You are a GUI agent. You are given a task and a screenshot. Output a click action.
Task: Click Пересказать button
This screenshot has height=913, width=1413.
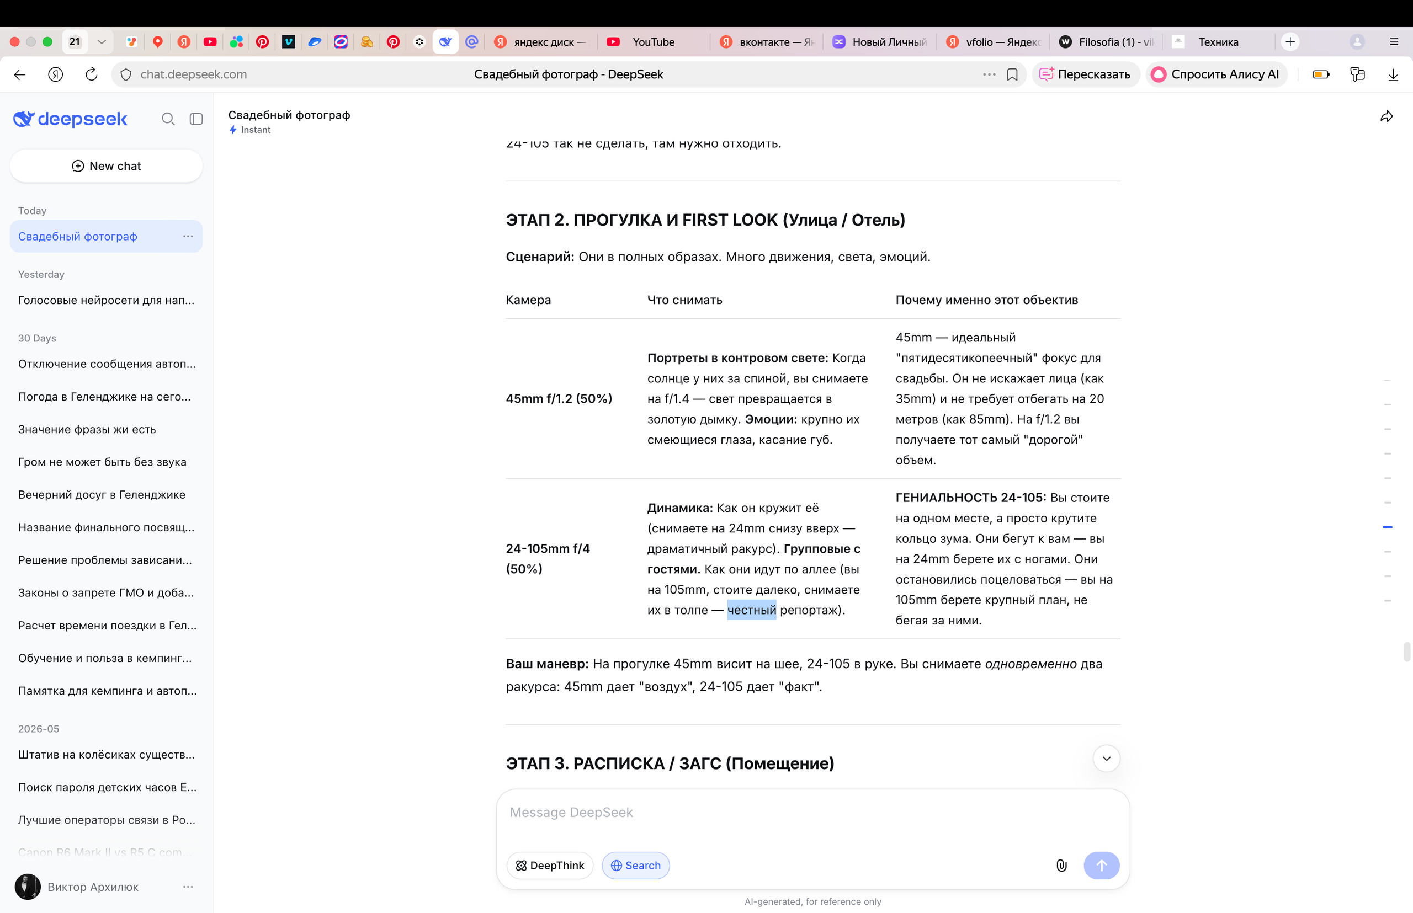[x=1086, y=74]
